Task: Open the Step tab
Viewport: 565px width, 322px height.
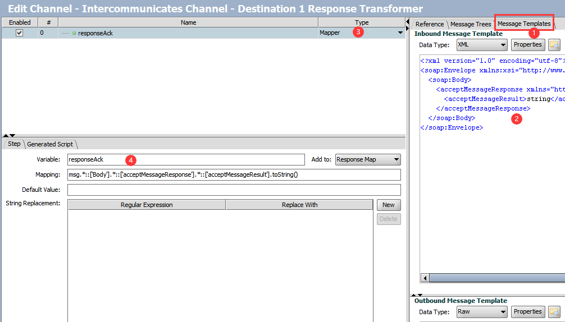Action: [14, 144]
